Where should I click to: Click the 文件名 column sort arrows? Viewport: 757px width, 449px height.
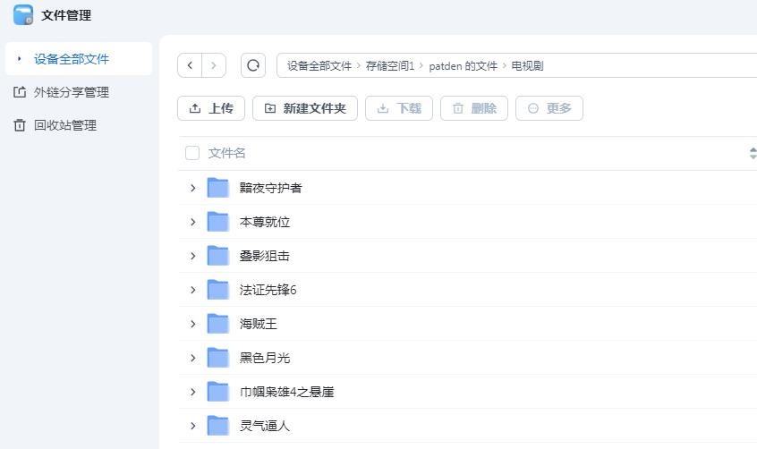[x=753, y=154]
